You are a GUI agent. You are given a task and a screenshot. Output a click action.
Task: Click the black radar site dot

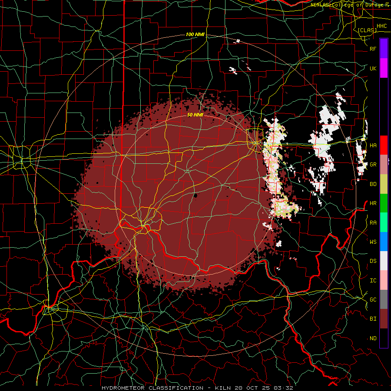coord(195,195)
